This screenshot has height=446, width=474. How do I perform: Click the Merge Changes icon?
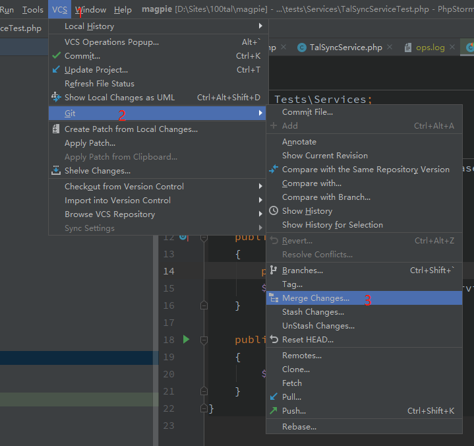(x=274, y=298)
